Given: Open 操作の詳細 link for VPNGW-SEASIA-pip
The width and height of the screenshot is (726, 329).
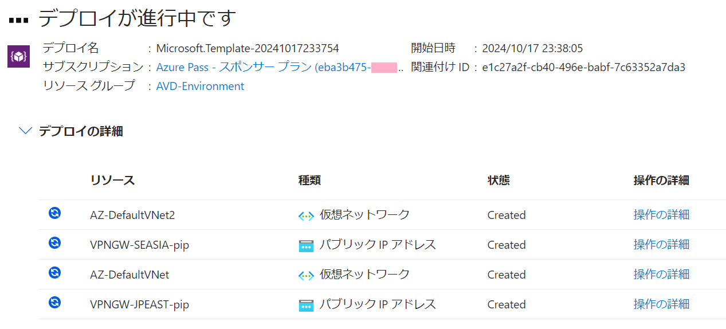Looking at the screenshot, I should (661, 244).
